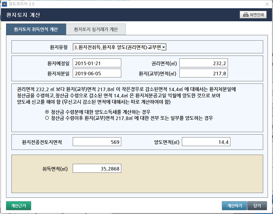Screen dimensions: 273x214
Task: Click the 환지유형 label
Action: point(59,47)
